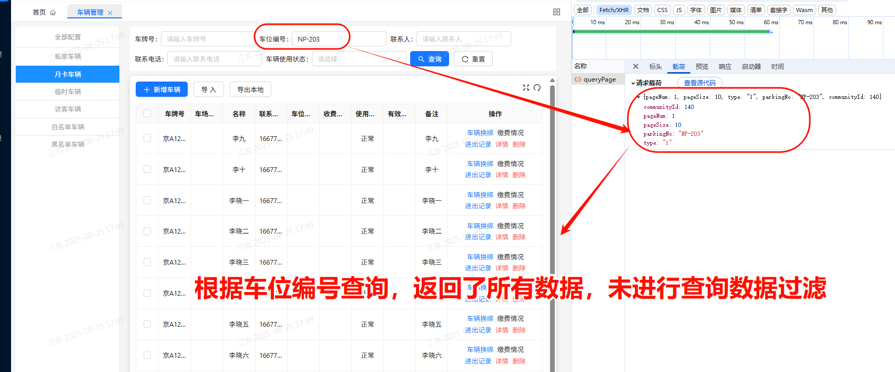Click the refresh icon above the table

pyautogui.click(x=537, y=88)
